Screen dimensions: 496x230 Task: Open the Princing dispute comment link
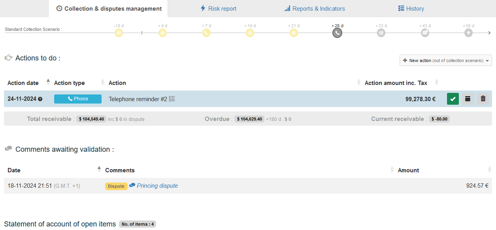tap(157, 186)
